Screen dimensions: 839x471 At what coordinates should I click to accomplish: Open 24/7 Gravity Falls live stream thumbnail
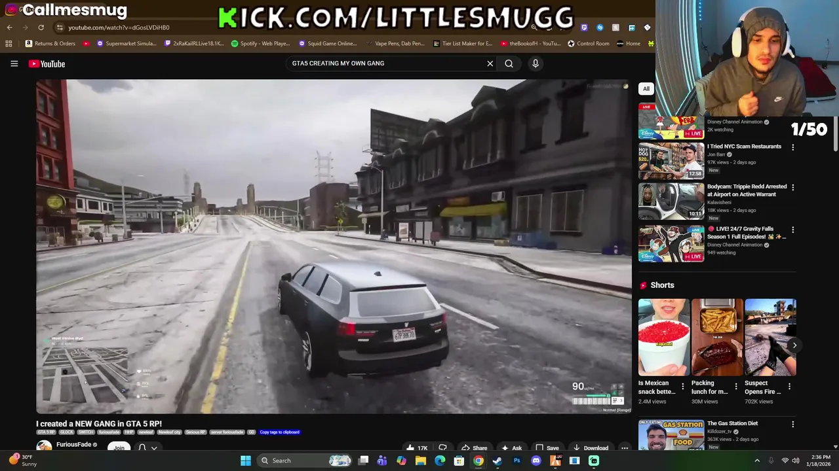point(671,243)
